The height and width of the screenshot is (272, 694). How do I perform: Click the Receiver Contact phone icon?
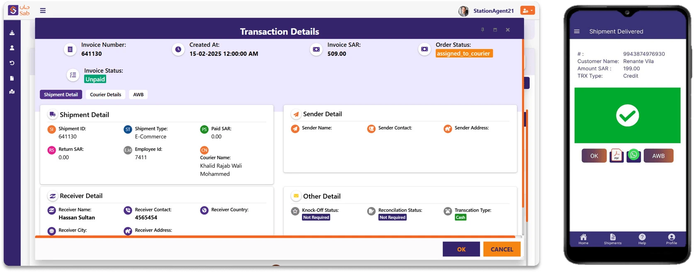[128, 210]
